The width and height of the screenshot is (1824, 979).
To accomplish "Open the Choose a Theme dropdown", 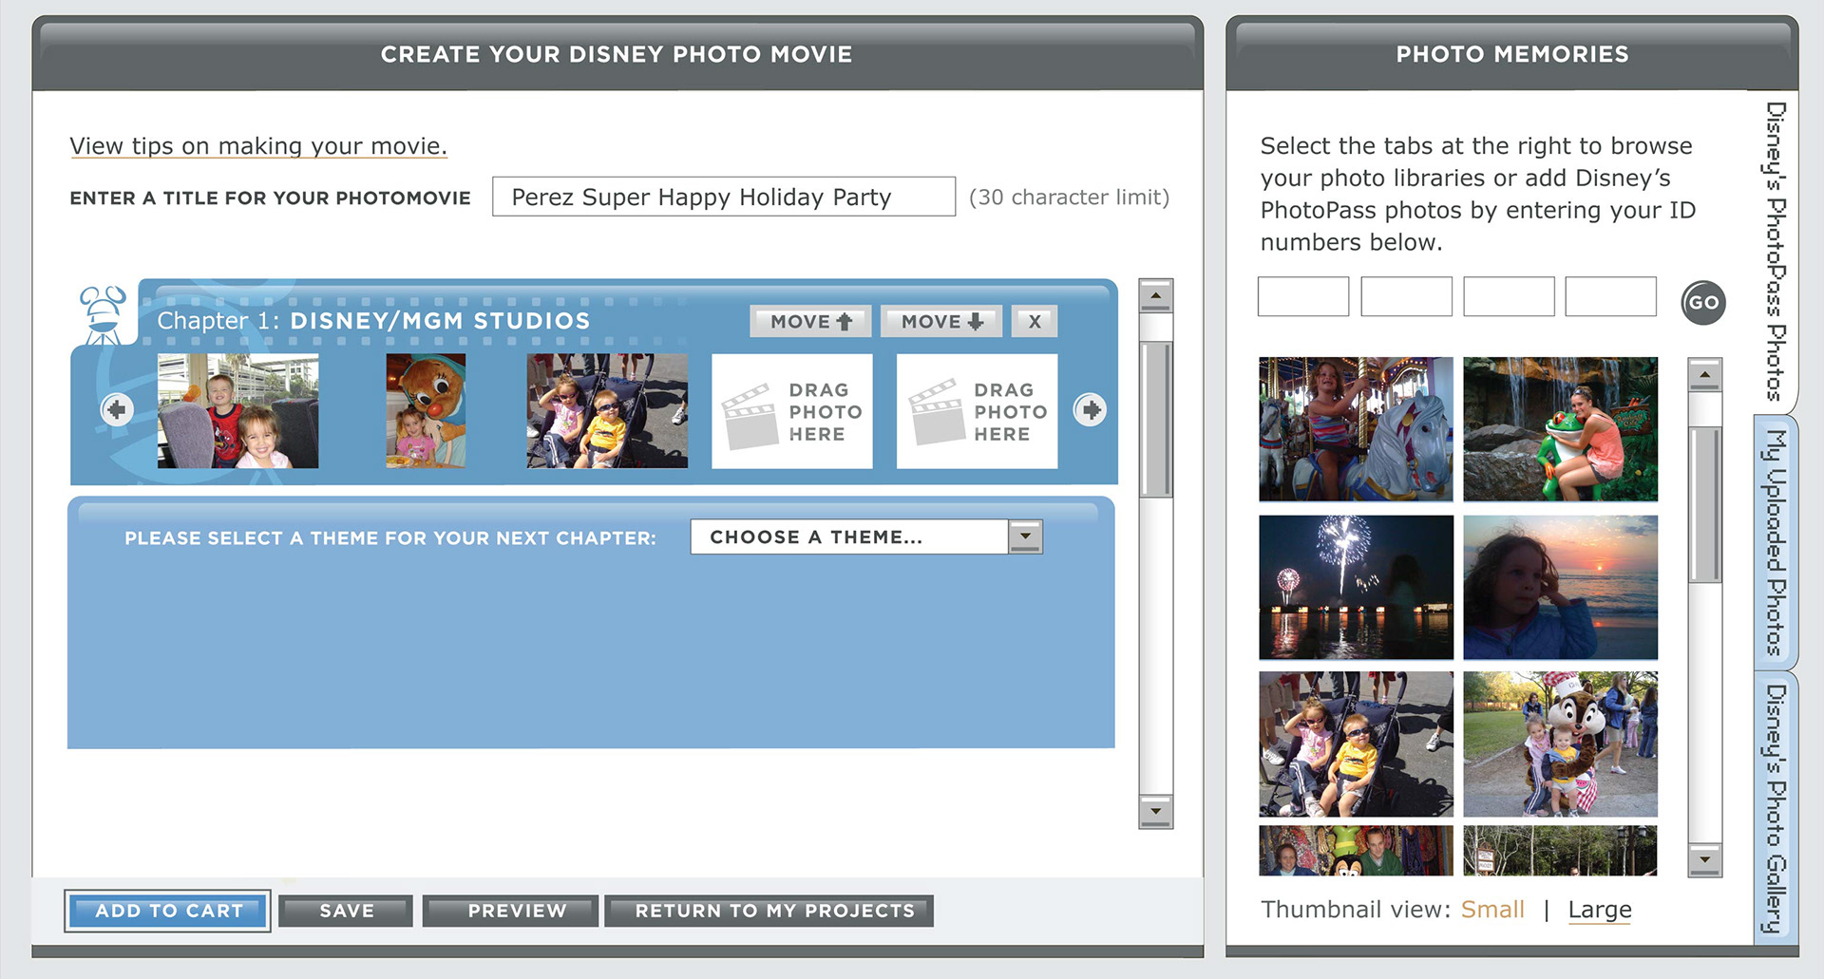I will 866,537.
